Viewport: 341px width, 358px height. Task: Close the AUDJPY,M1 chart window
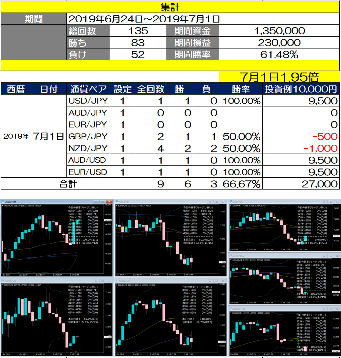pyautogui.click(x=337, y=202)
